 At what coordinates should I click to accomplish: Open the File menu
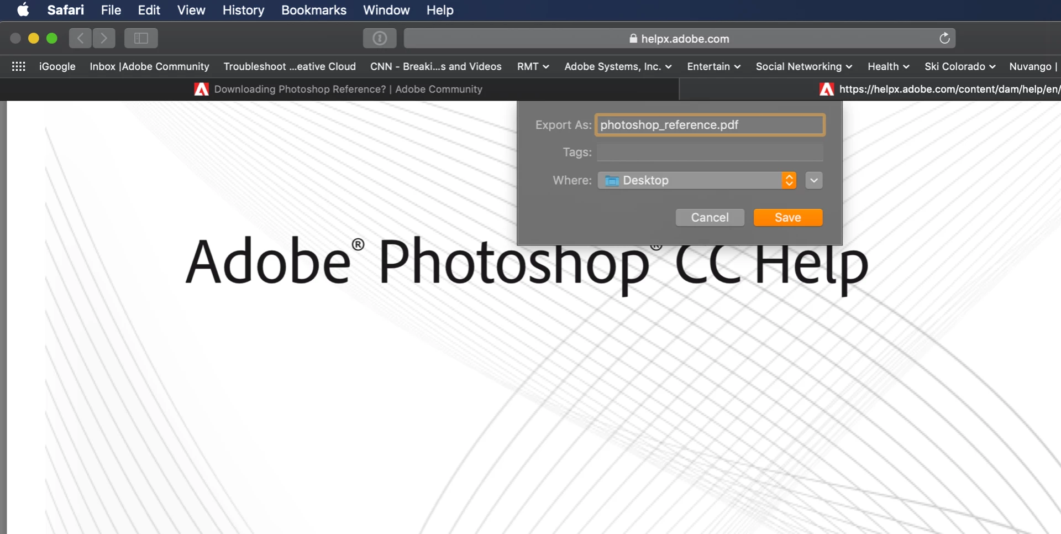111,10
